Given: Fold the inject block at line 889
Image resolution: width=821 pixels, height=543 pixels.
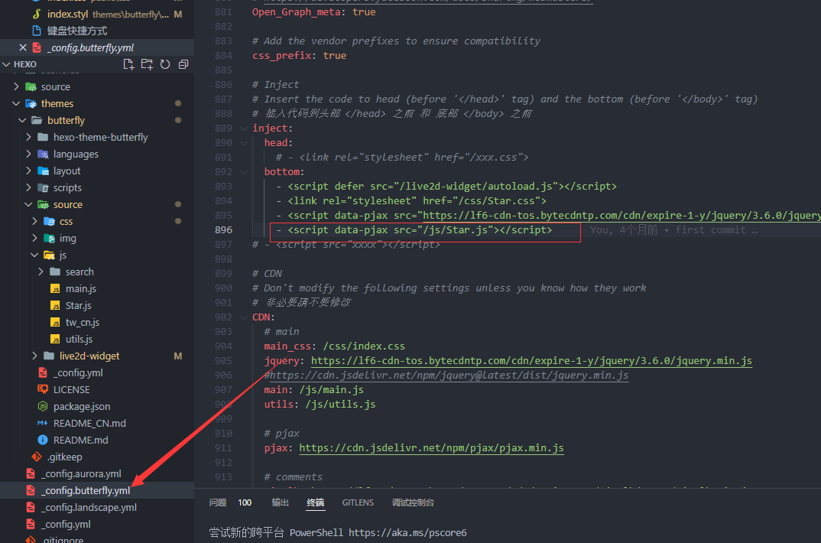Looking at the screenshot, I should (244, 128).
